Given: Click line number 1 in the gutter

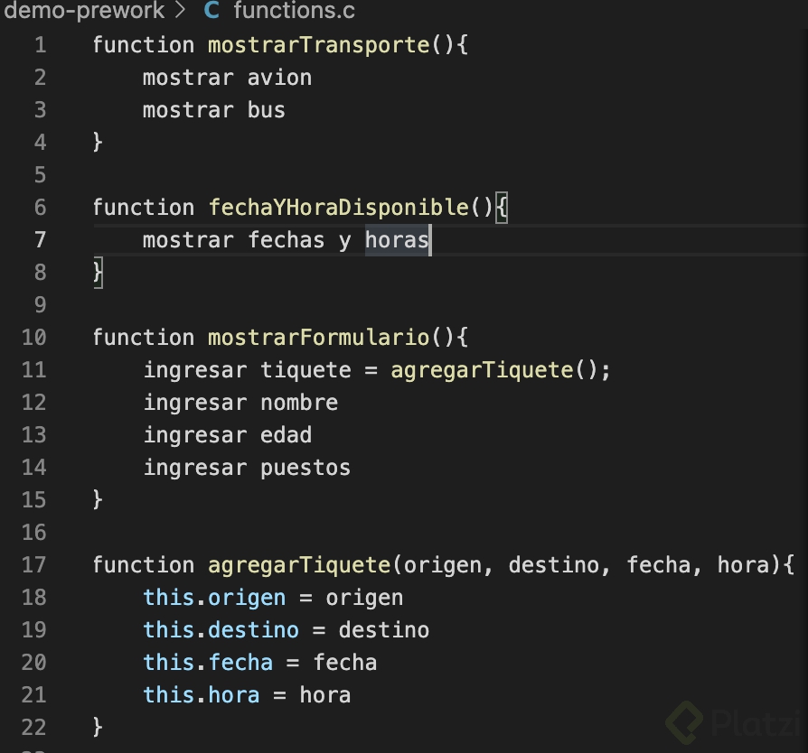Looking at the screenshot, I should (39, 45).
